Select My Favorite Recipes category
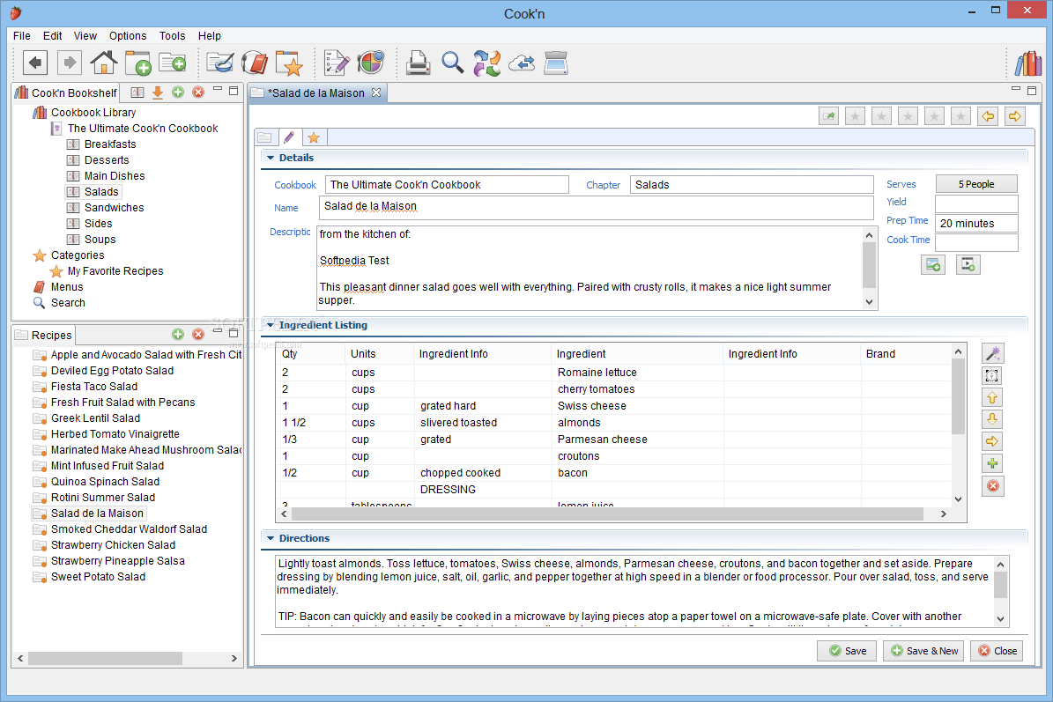Viewport: 1053px width, 702px height. pyautogui.click(x=115, y=271)
